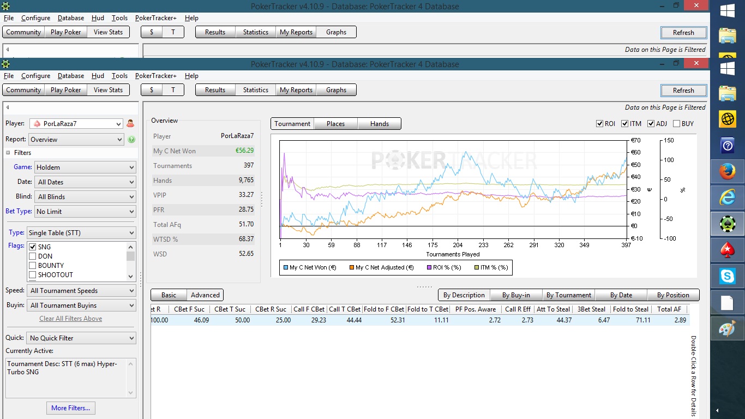Image resolution: width=745 pixels, height=419 pixels.
Task: Open Internet Explorer from the taskbar
Action: [728, 197]
